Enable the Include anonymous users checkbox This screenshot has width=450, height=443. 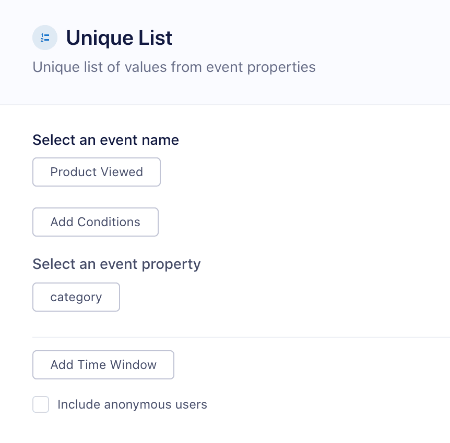41,404
